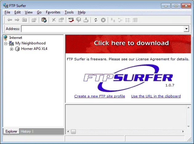Open the Favorites menu

[53, 12]
